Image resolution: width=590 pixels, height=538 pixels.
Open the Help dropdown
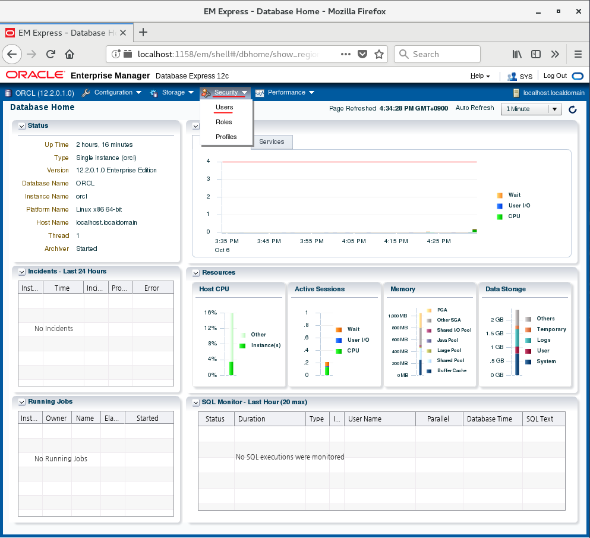[x=480, y=76]
